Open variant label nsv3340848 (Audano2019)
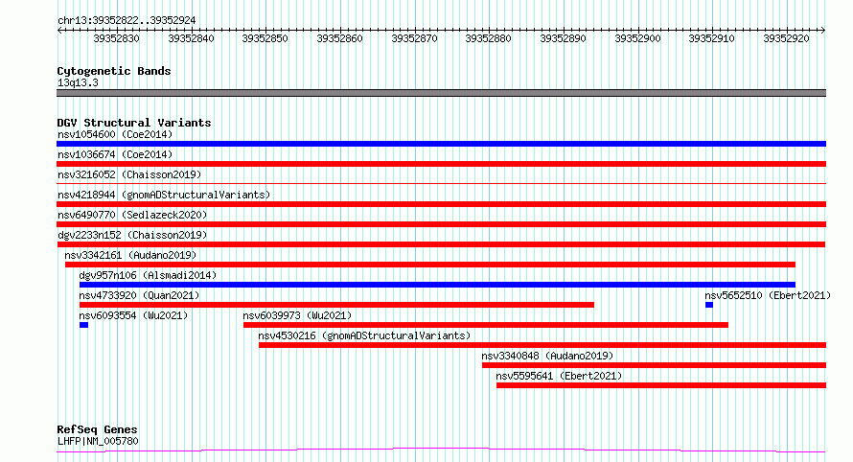 pos(547,356)
